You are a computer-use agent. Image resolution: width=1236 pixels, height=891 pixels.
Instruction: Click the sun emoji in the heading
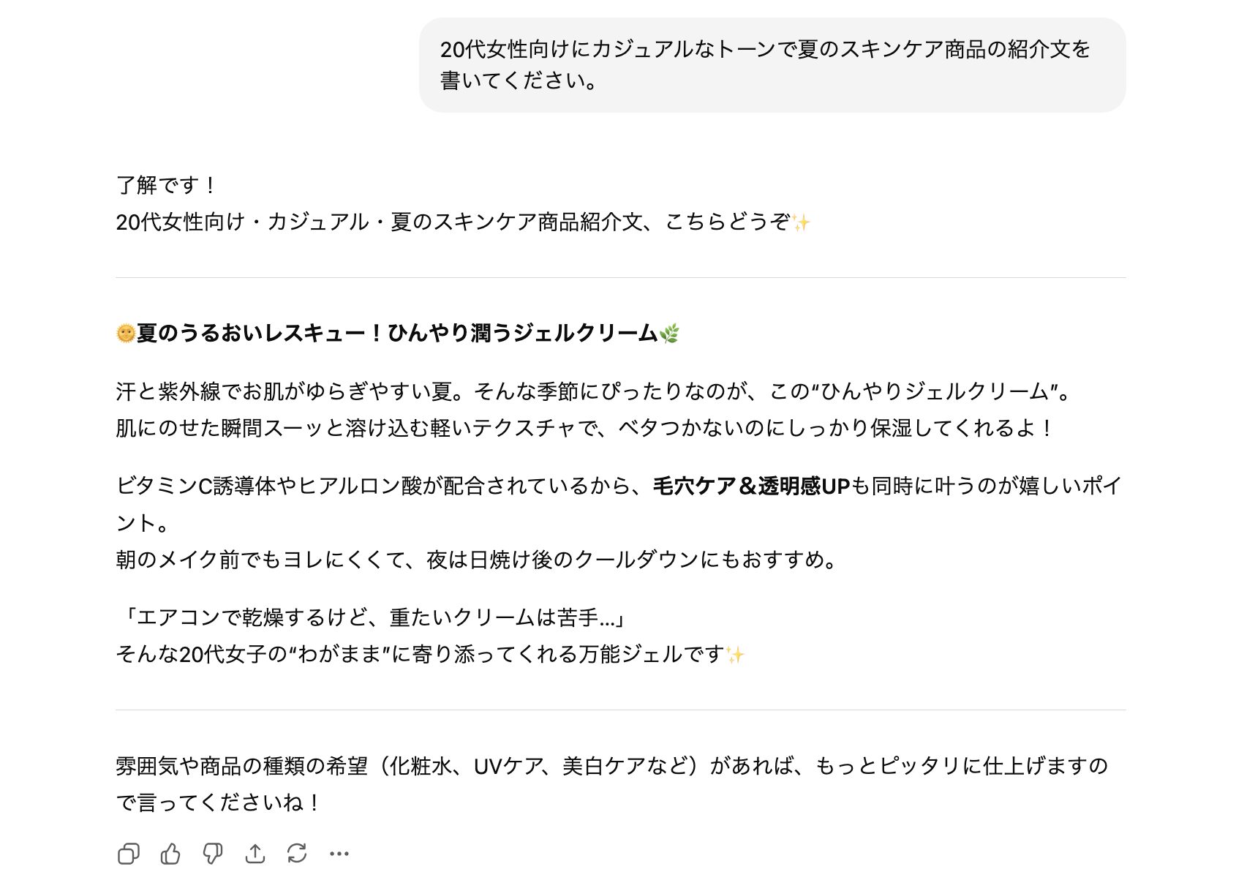(x=126, y=334)
